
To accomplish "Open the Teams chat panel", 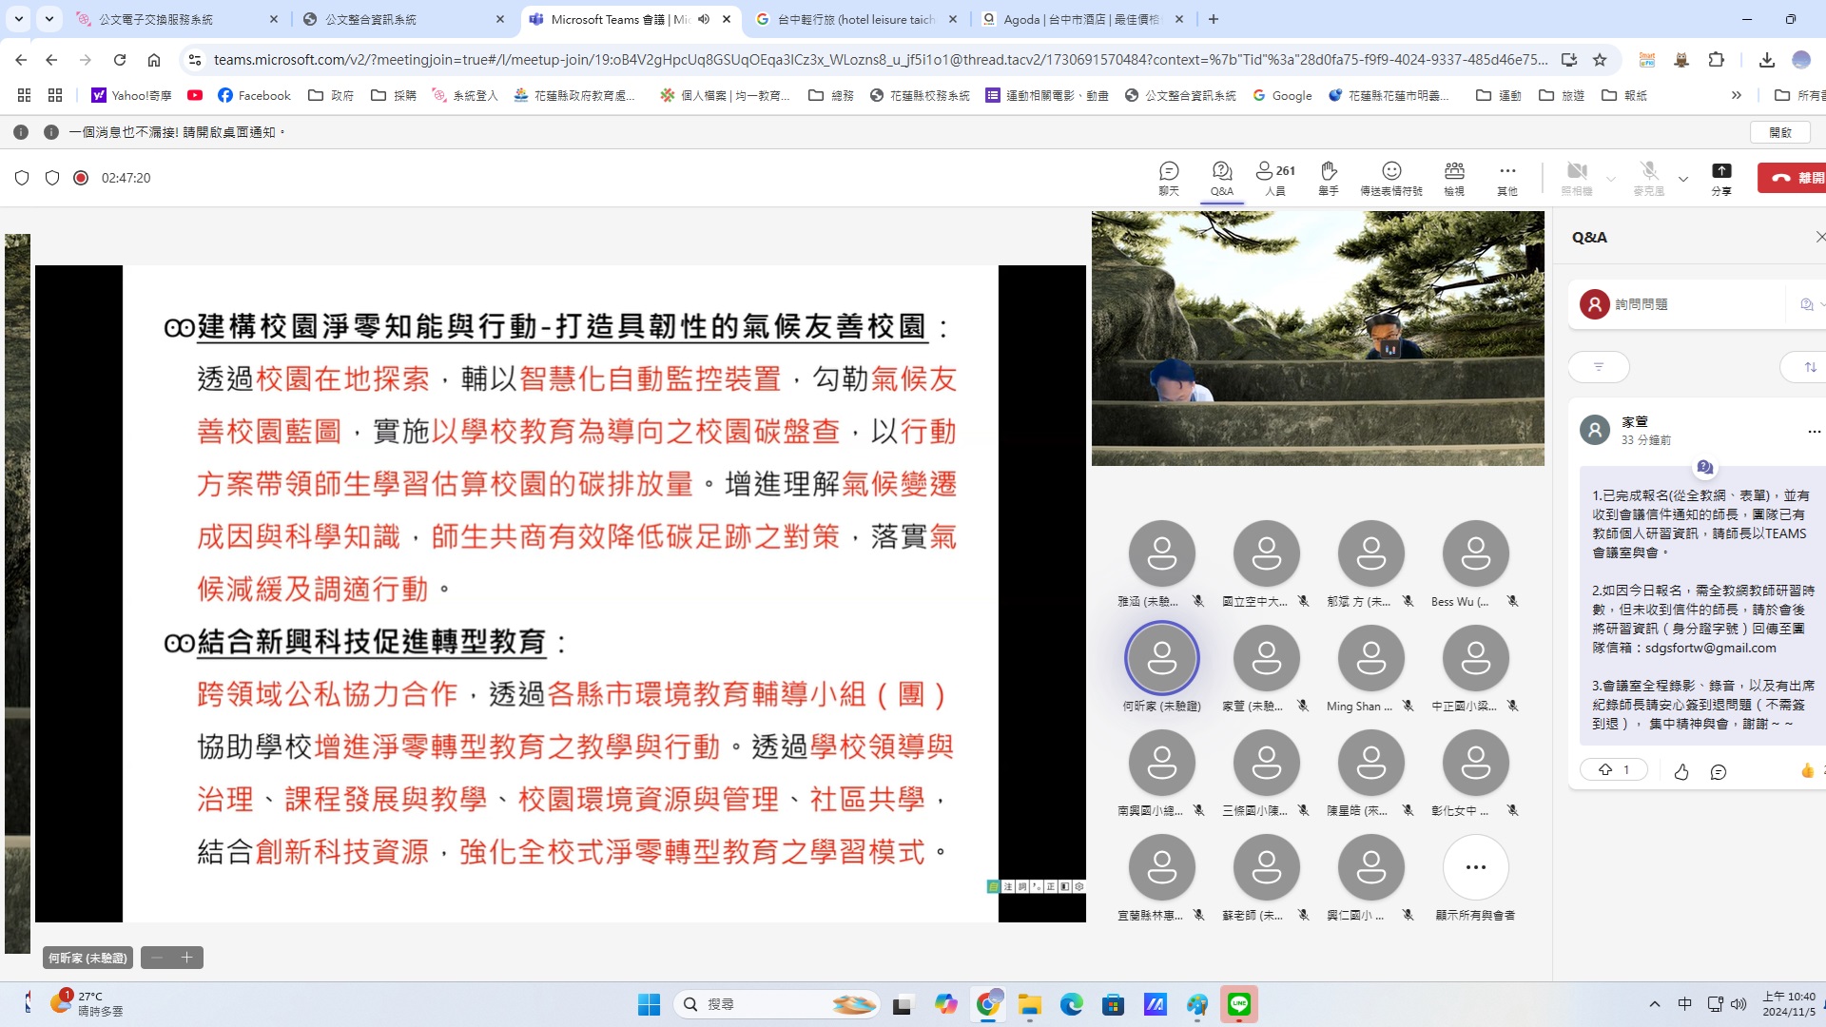I will pyautogui.click(x=1169, y=177).
